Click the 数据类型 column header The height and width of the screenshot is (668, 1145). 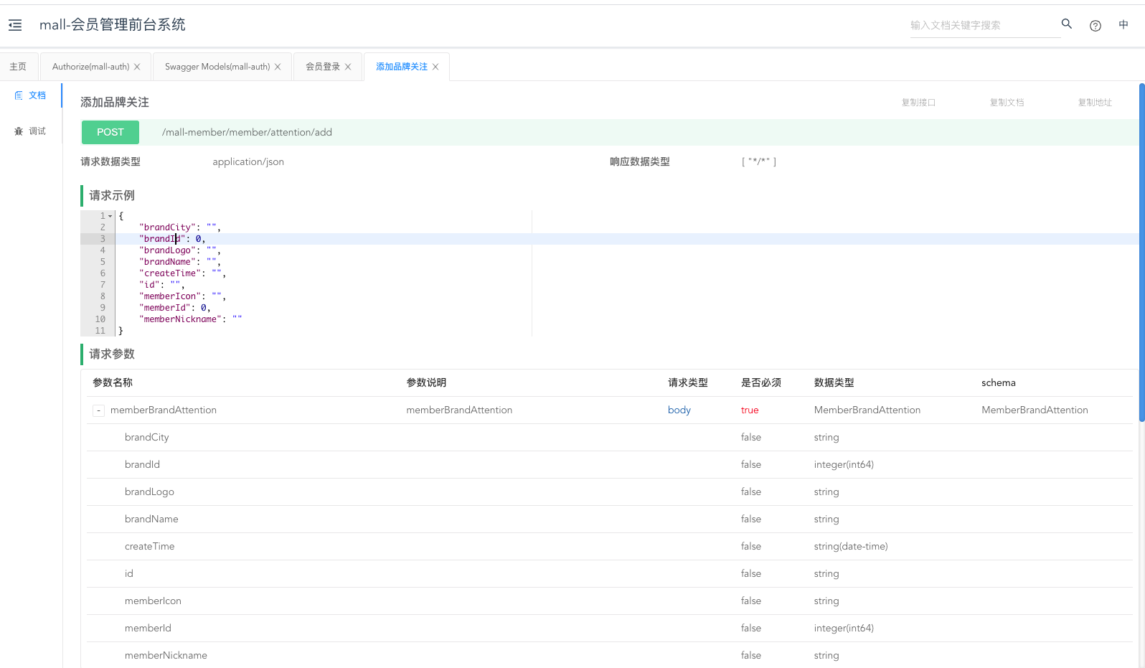[x=834, y=383]
